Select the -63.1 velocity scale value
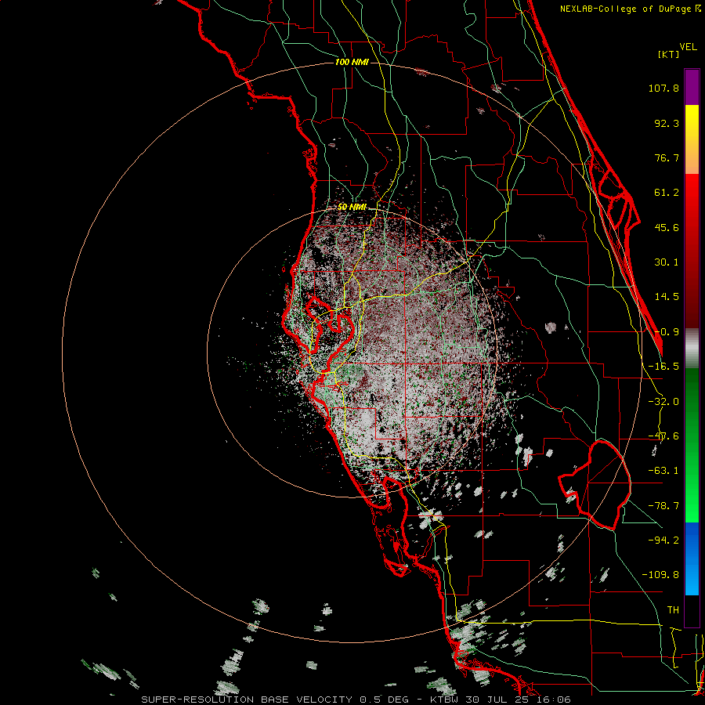Screen dimensions: 705x705 [663, 471]
